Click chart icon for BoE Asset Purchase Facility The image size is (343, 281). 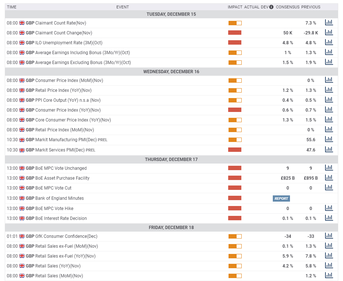pyautogui.click(x=329, y=178)
